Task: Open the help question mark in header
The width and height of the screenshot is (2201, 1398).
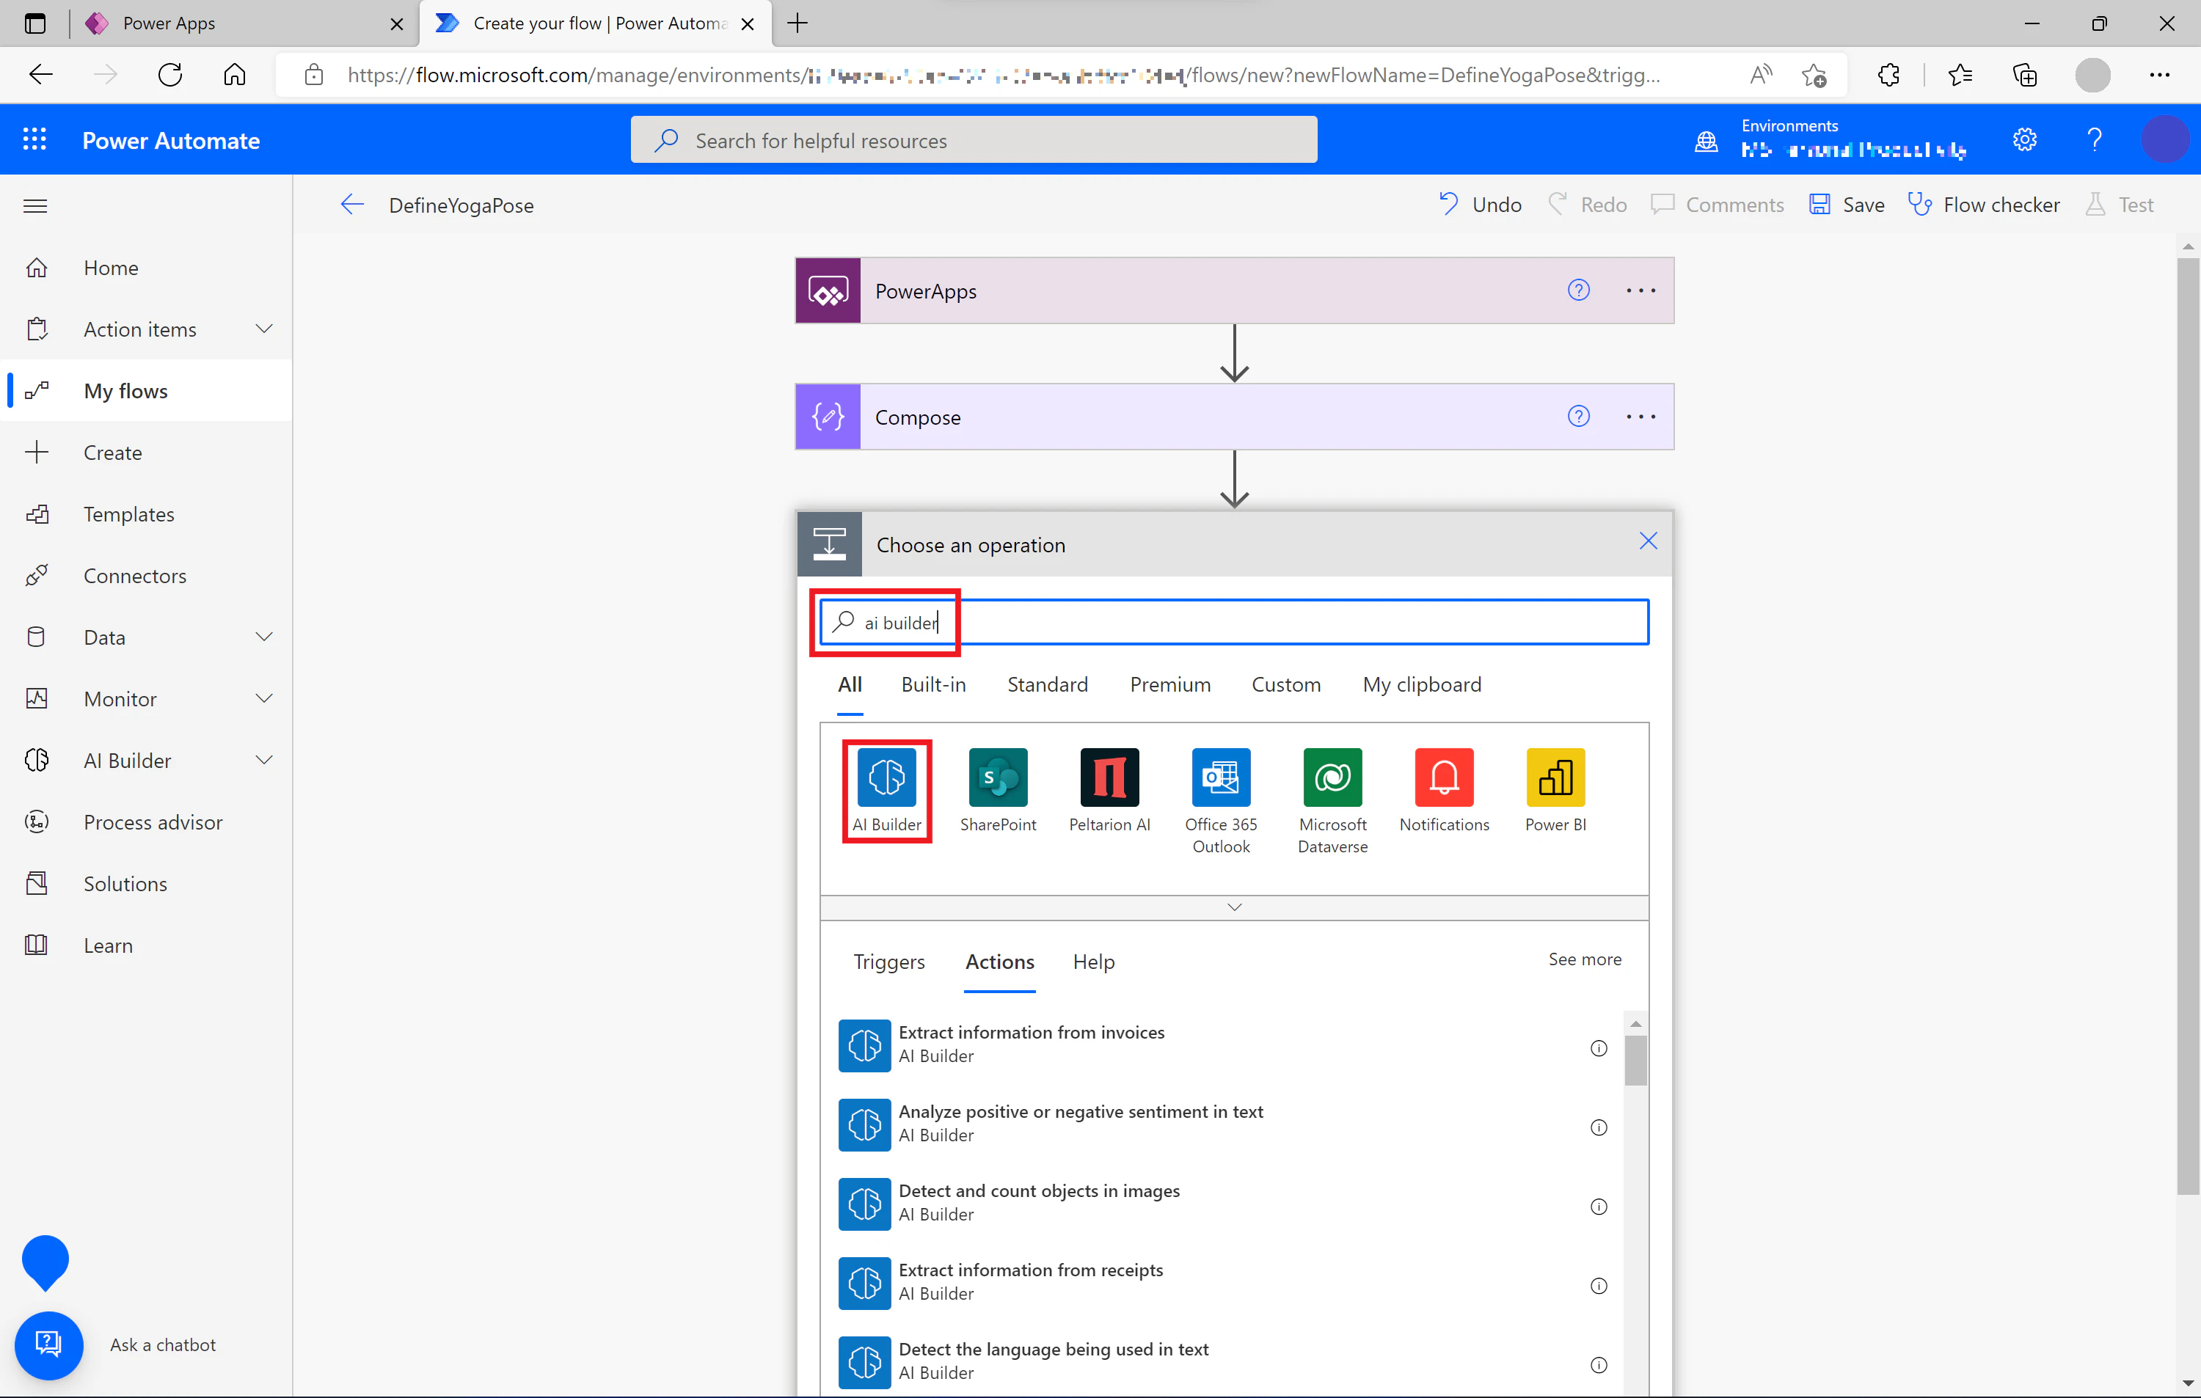Action: pos(2094,140)
